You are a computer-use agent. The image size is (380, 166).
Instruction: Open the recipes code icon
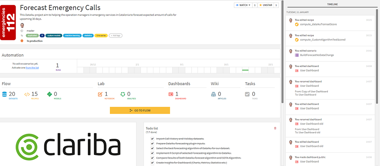pos(27,94)
